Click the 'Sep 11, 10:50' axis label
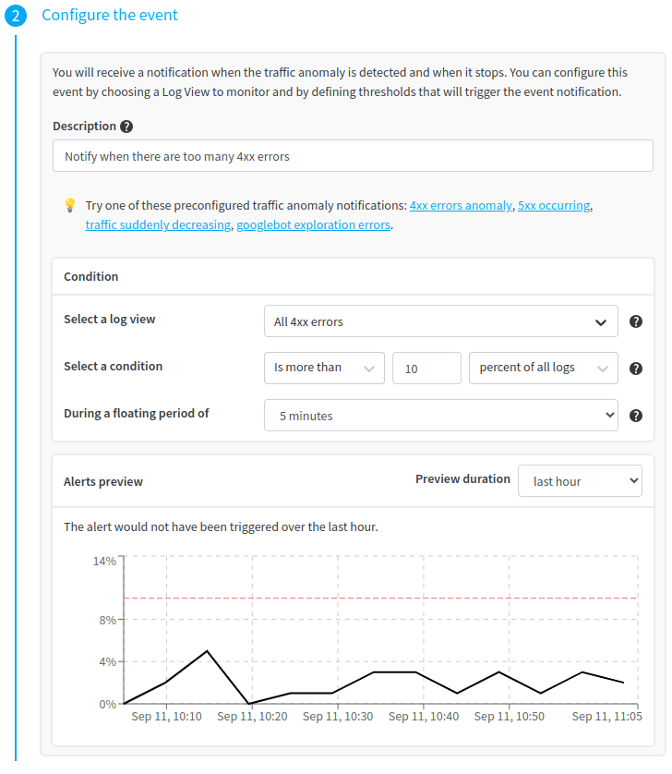Viewport: 672px width, 774px height. tap(510, 716)
